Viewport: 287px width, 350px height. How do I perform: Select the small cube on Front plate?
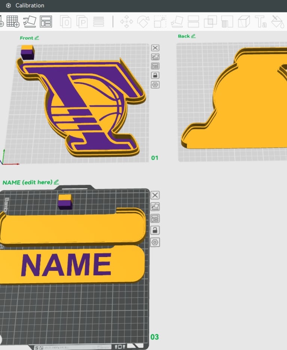click(27, 52)
